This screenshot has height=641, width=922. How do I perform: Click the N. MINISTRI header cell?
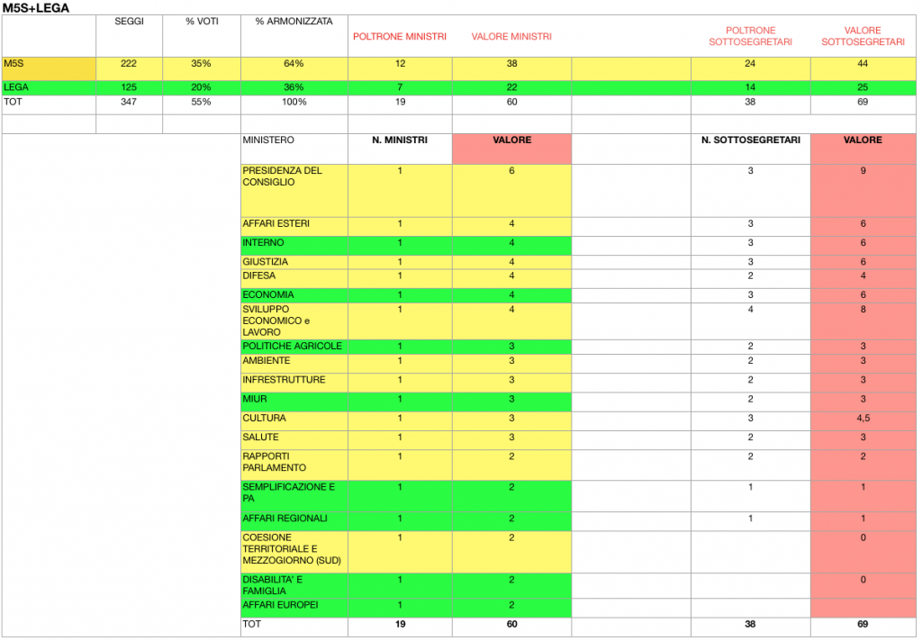click(400, 140)
